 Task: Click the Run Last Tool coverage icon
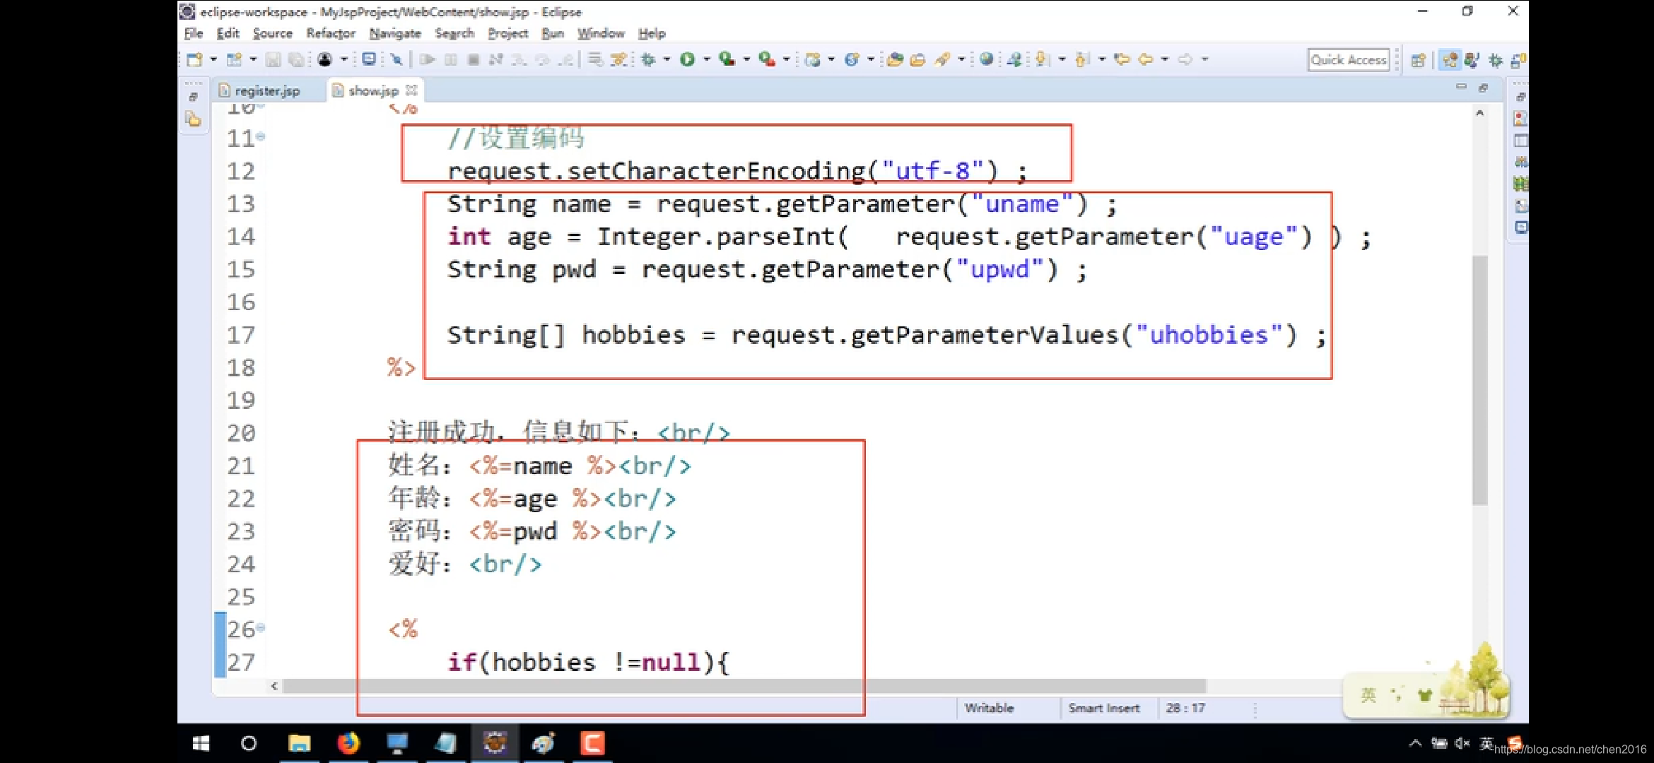(x=727, y=60)
